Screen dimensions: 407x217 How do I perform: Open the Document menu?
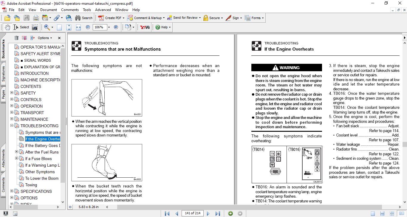click(x=49, y=10)
